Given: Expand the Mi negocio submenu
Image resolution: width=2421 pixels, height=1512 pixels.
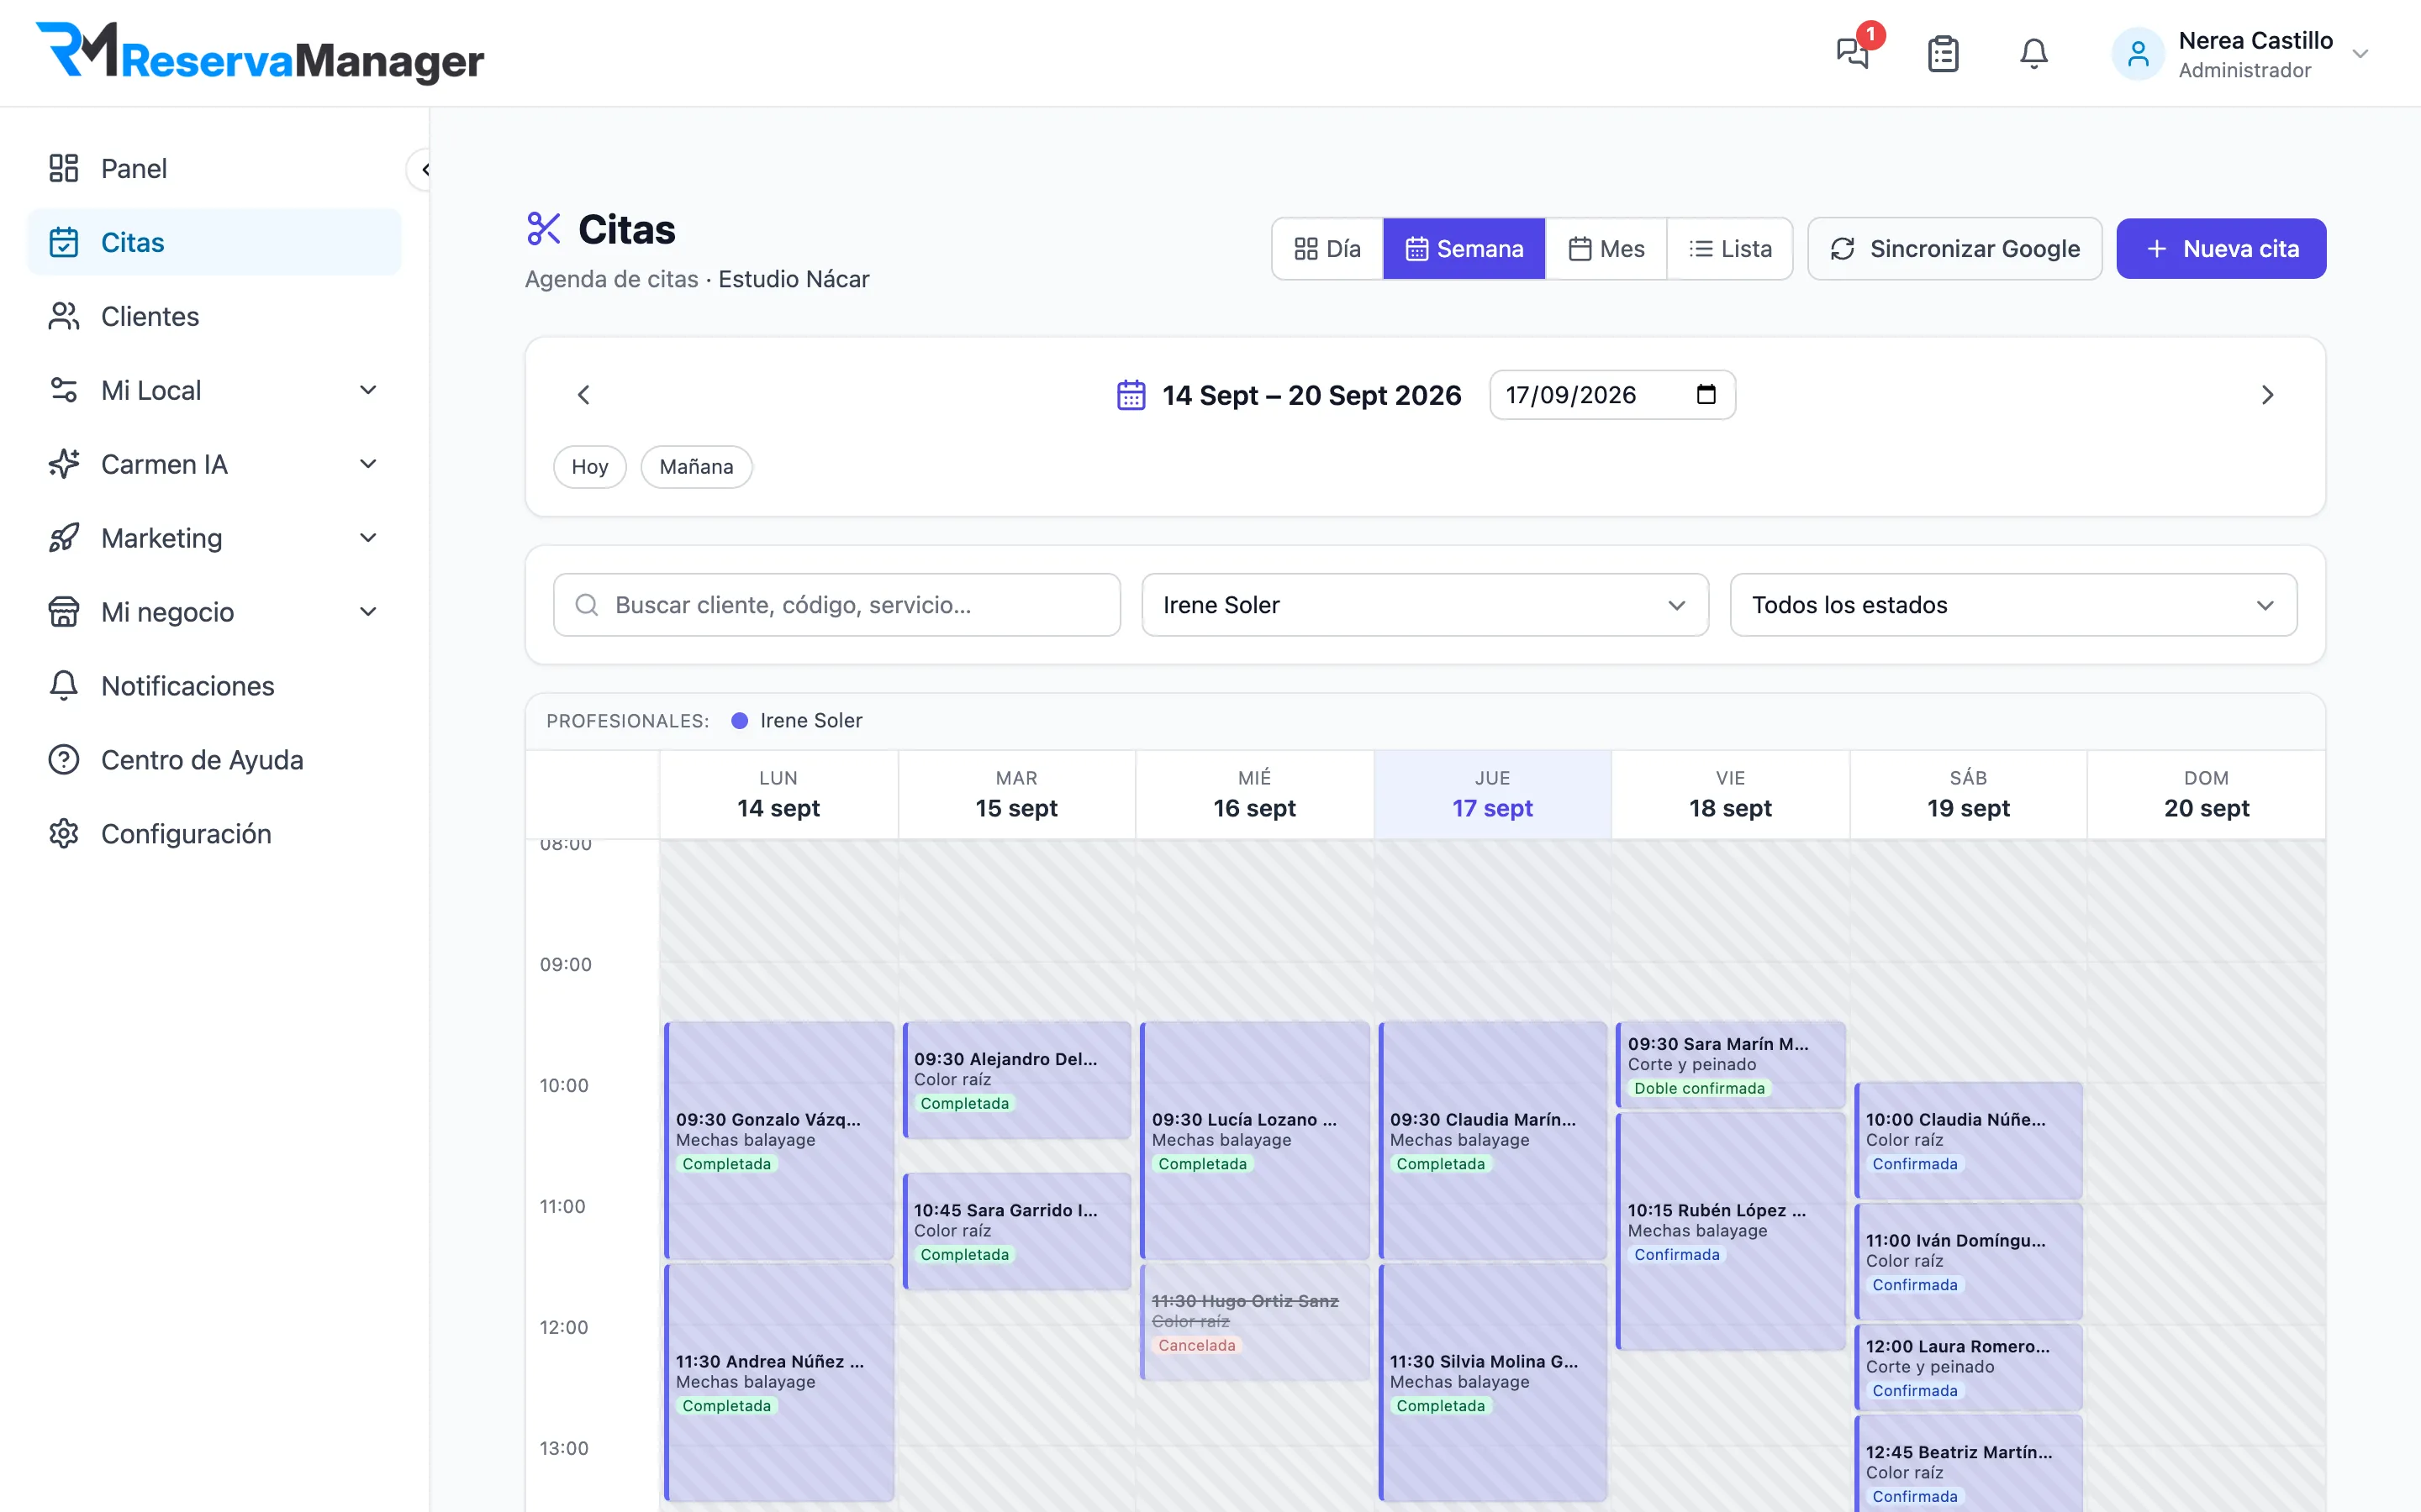Looking at the screenshot, I should click(368, 612).
